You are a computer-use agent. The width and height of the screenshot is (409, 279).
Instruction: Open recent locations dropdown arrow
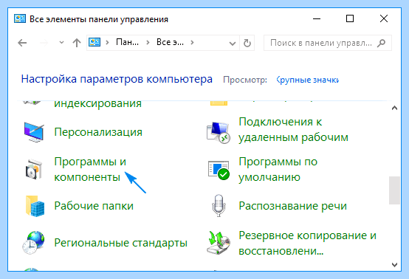61,42
